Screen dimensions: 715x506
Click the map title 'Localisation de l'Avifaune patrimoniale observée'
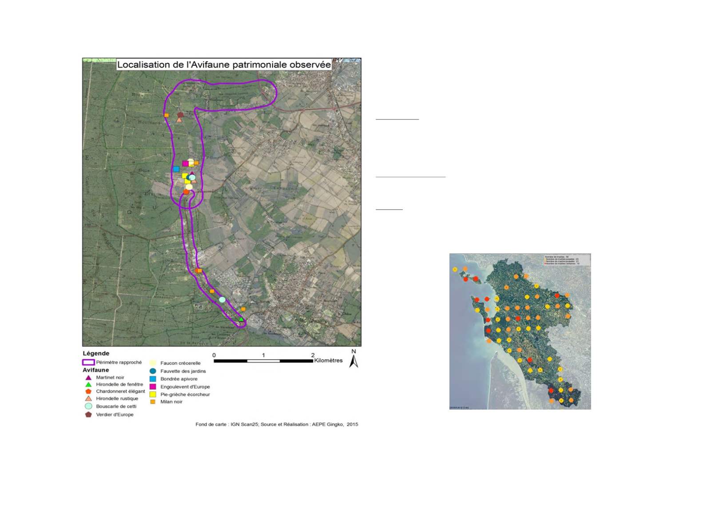click(224, 65)
